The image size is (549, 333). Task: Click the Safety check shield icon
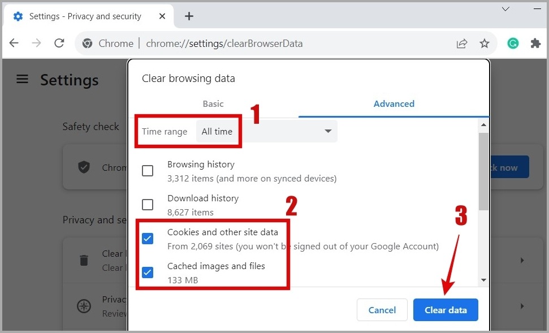(x=84, y=167)
